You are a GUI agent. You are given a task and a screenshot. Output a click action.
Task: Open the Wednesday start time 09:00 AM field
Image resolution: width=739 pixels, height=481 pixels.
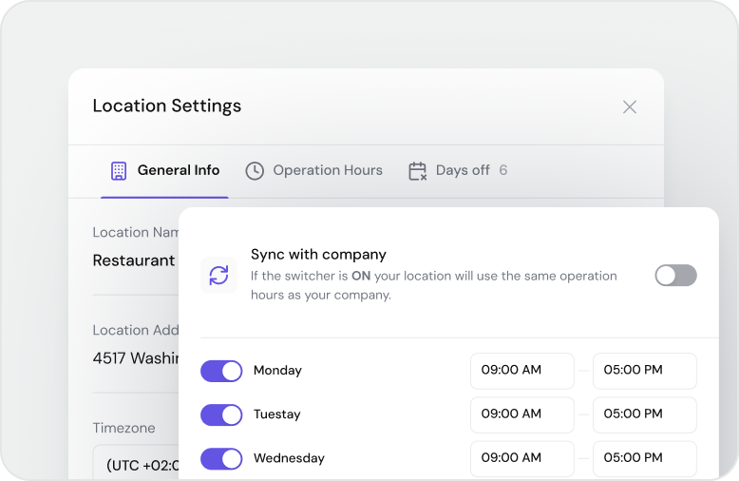pyautogui.click(x=521, y=458)
